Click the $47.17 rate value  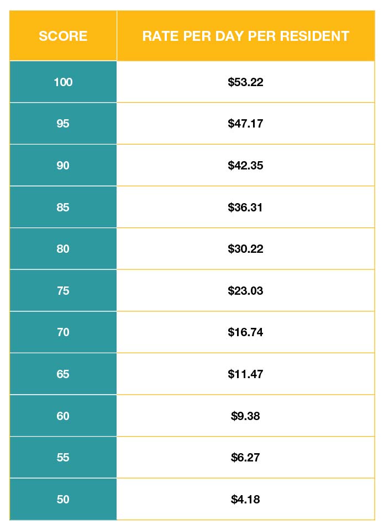point(245,124)
